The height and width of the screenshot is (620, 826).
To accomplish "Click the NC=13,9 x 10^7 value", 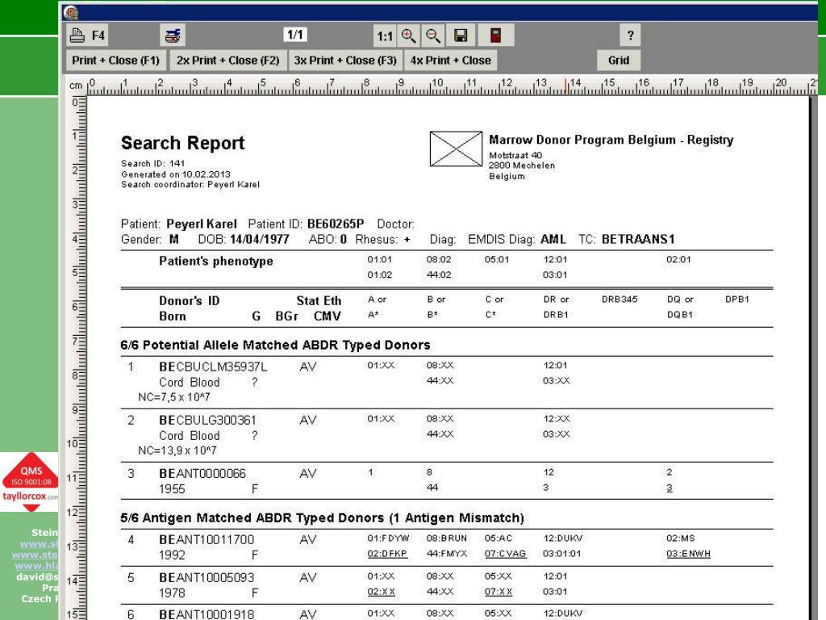I will [x=177, y=450].
